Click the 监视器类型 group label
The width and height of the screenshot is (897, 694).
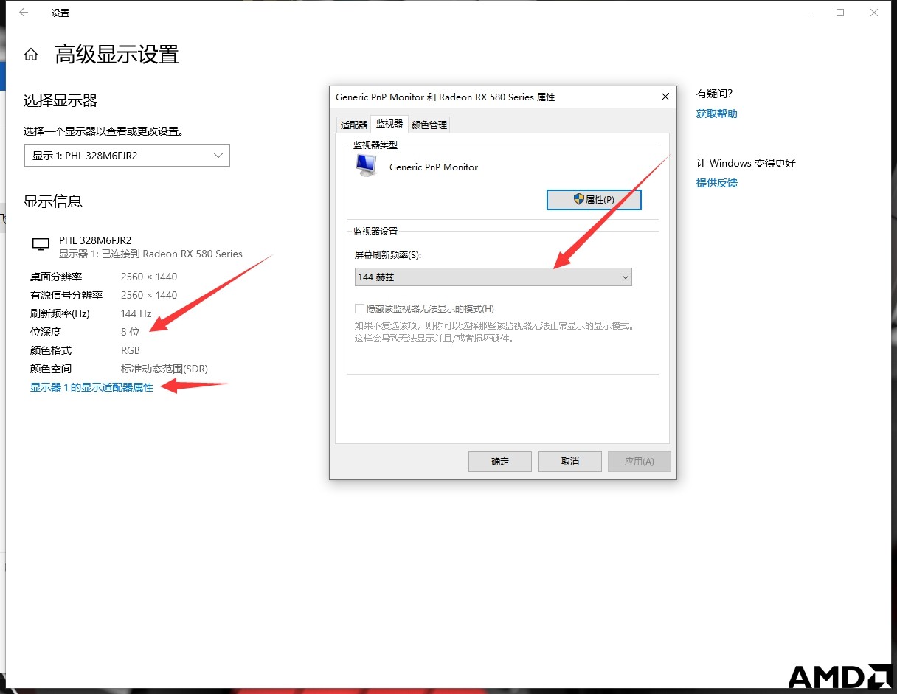pyautogui.click(x=375, y=145)
